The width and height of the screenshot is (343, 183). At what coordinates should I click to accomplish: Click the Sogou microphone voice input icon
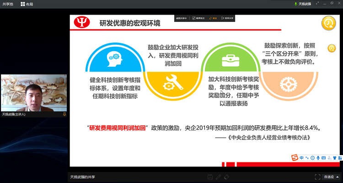[x=318, y=158]
